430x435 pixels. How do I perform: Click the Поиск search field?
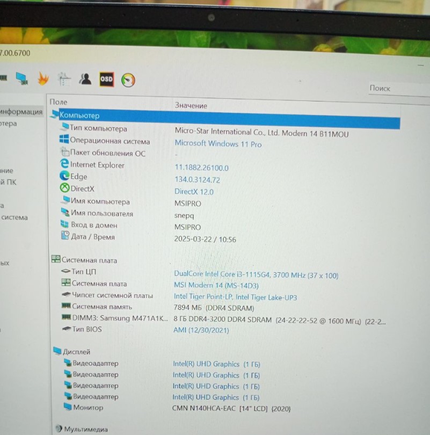(x=397, y=88)
